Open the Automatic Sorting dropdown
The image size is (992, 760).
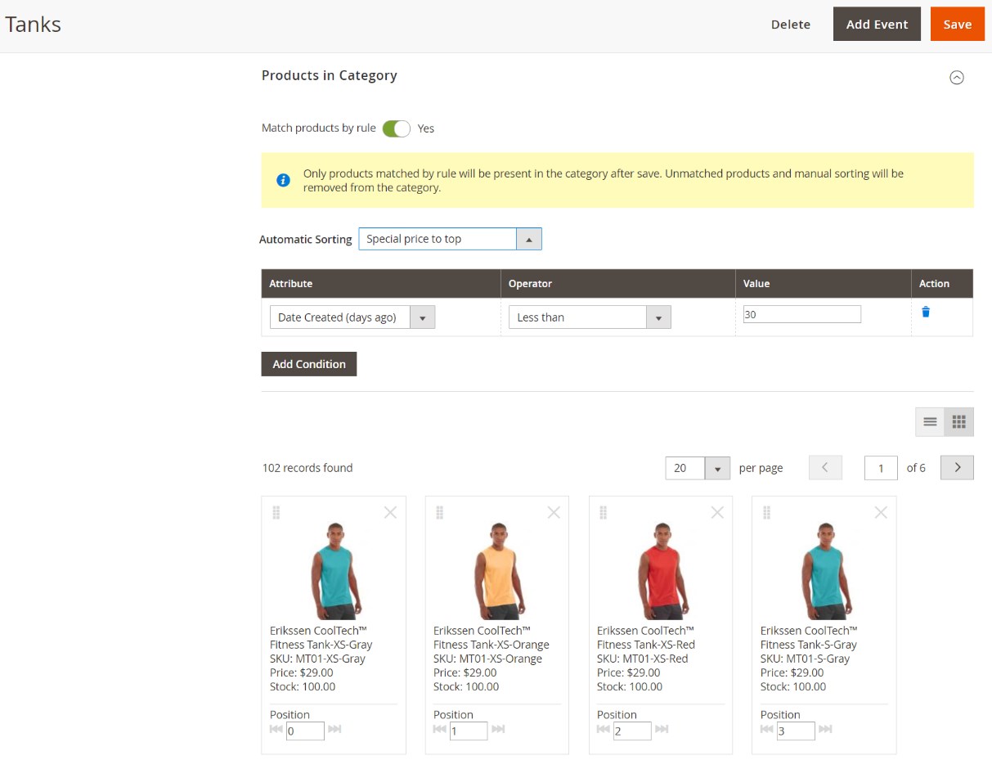(450, 239)
